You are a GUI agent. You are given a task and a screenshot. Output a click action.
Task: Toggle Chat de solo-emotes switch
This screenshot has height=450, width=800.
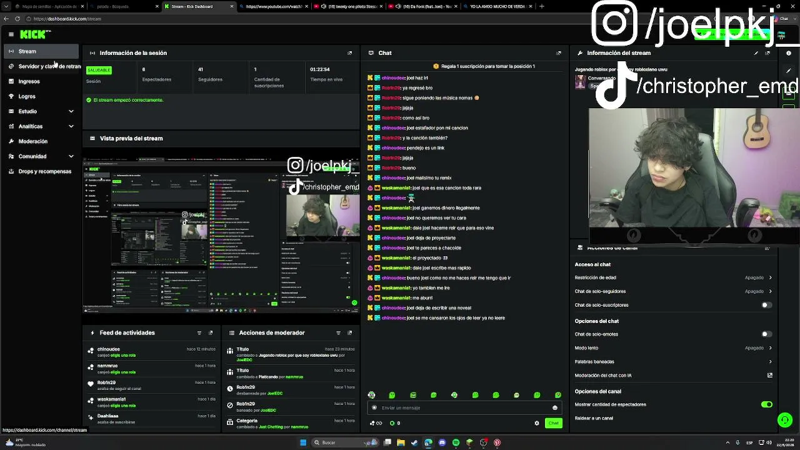766,334
